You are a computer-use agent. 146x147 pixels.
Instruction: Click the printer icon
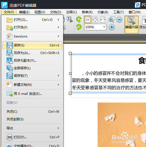(x=10, y=137)
